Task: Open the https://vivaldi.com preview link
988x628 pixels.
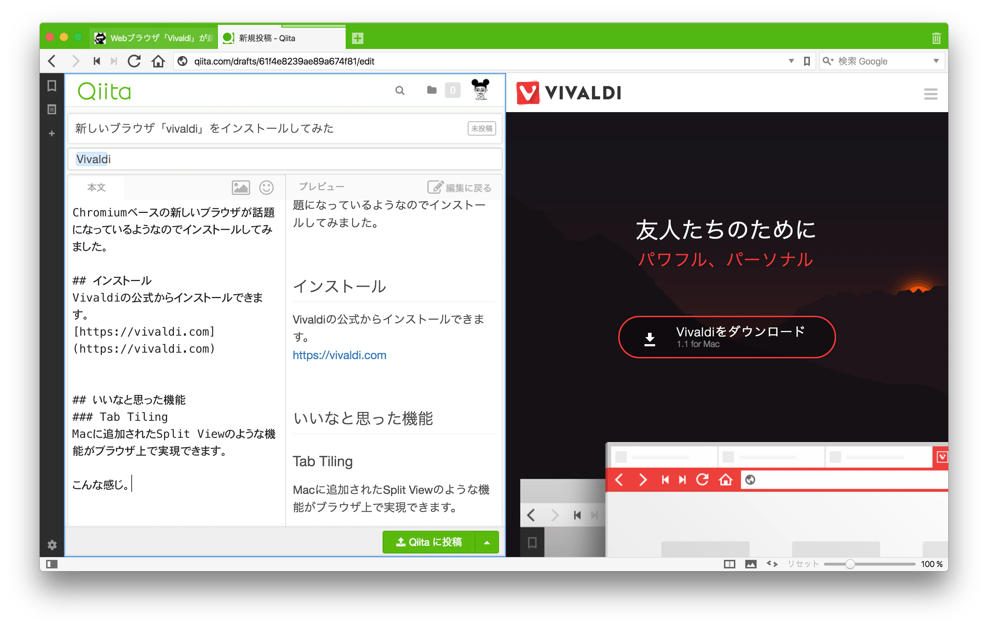Action: click(x=339, y=355)
